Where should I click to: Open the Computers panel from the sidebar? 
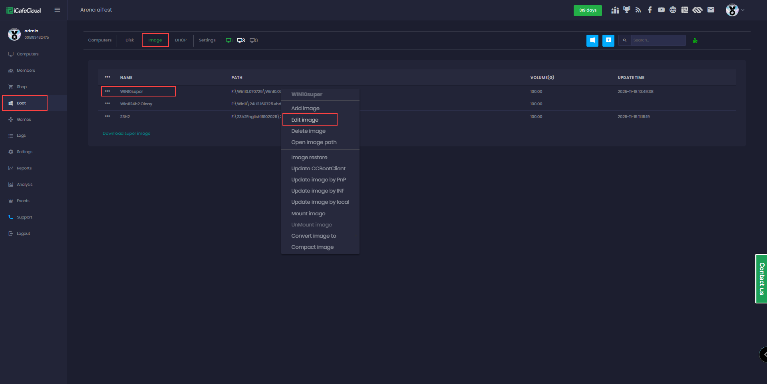28,54
